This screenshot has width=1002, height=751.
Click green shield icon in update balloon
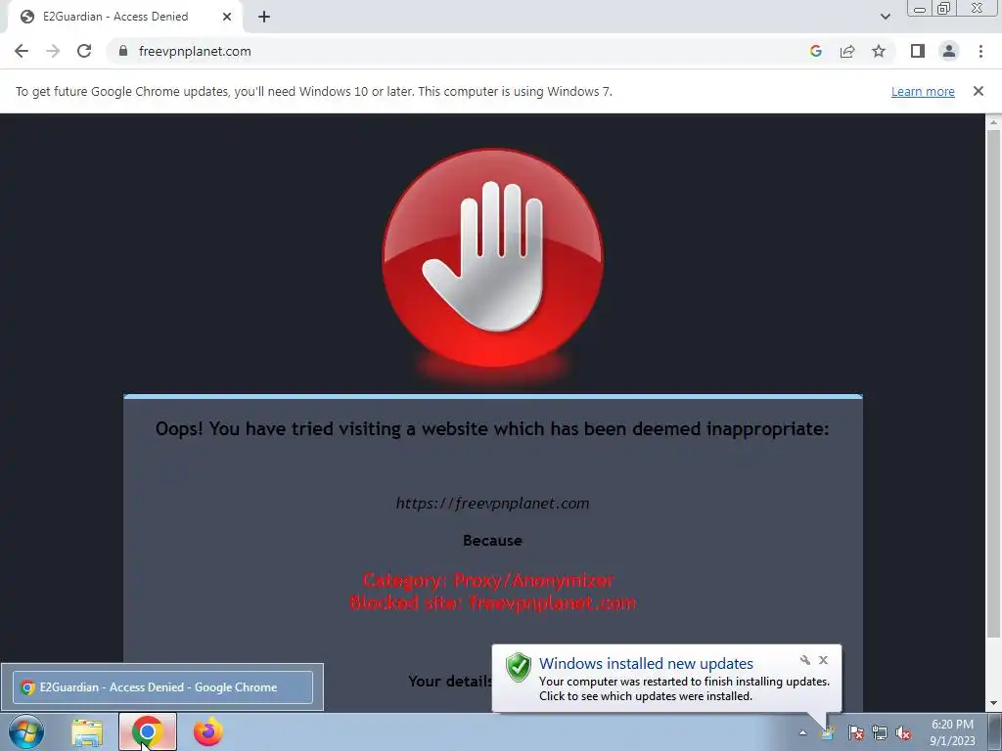click(x=519, y=667)
